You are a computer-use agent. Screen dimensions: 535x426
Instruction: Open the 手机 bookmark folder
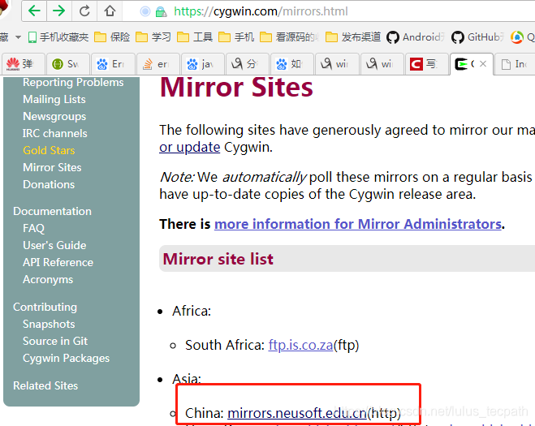tap(236, 37)
